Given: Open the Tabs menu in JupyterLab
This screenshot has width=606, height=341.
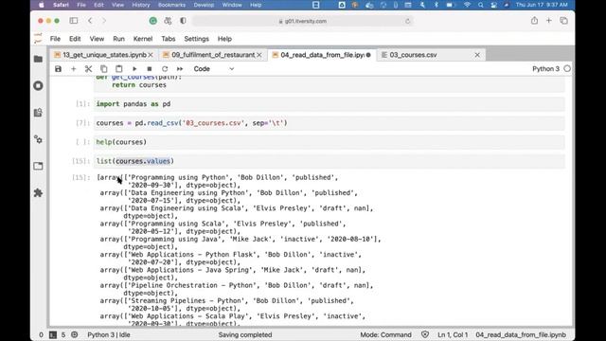Looking at the screenshot, I should pos(169,39).
